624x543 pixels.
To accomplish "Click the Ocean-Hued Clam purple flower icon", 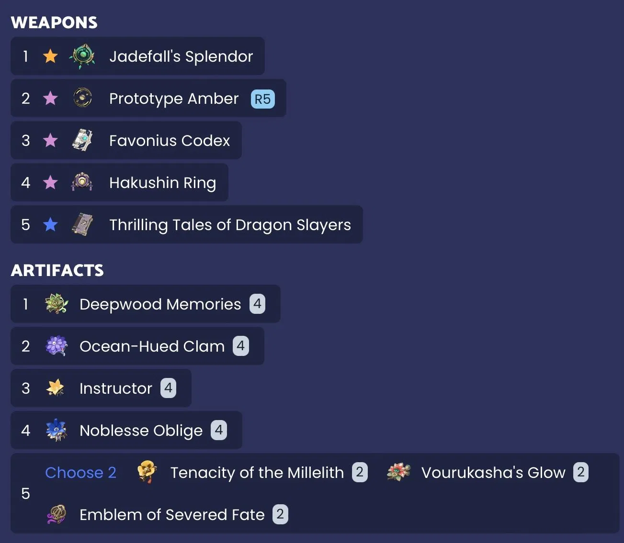I will pyautogui.click(x=57, y=346).
